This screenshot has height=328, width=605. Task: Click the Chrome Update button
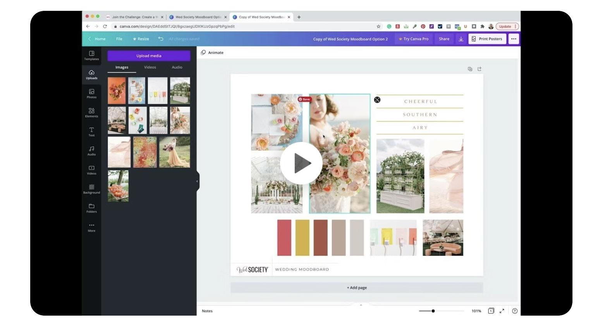coord(507,26)
